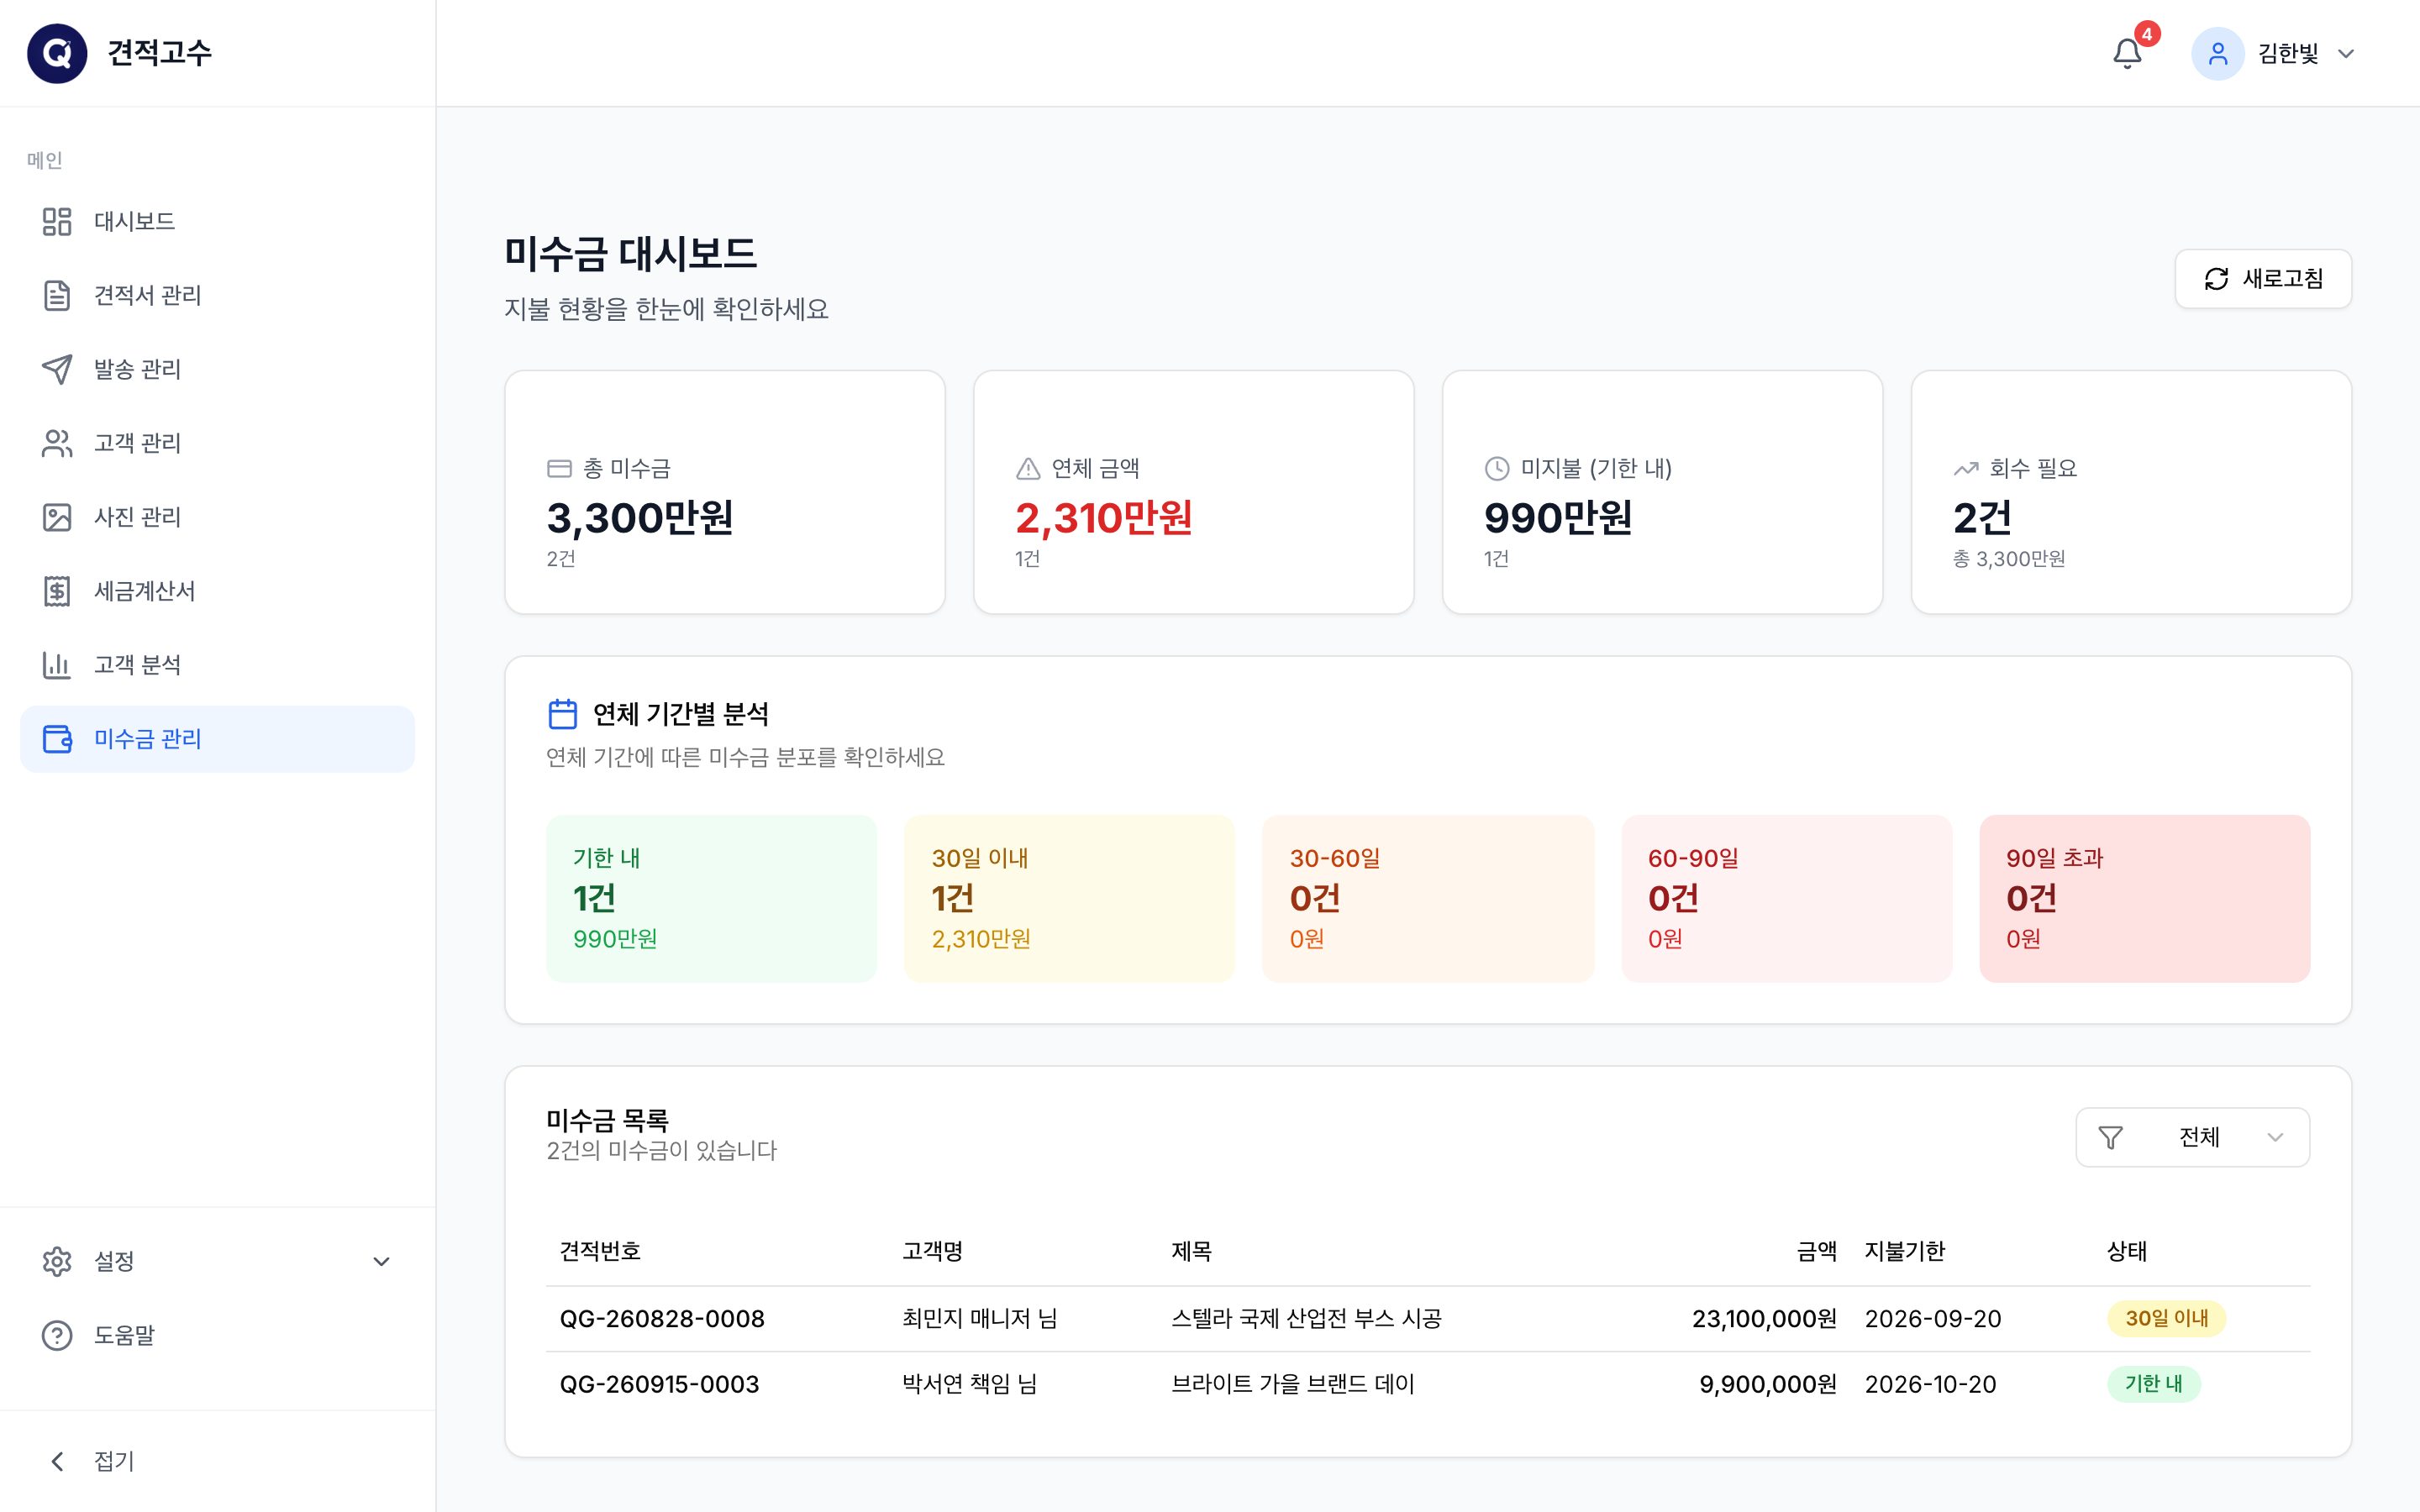This screenshot has height=1512, width=2420.
Task: Click the 발송 관리 paper plane icon
Action: coord(57,369)
